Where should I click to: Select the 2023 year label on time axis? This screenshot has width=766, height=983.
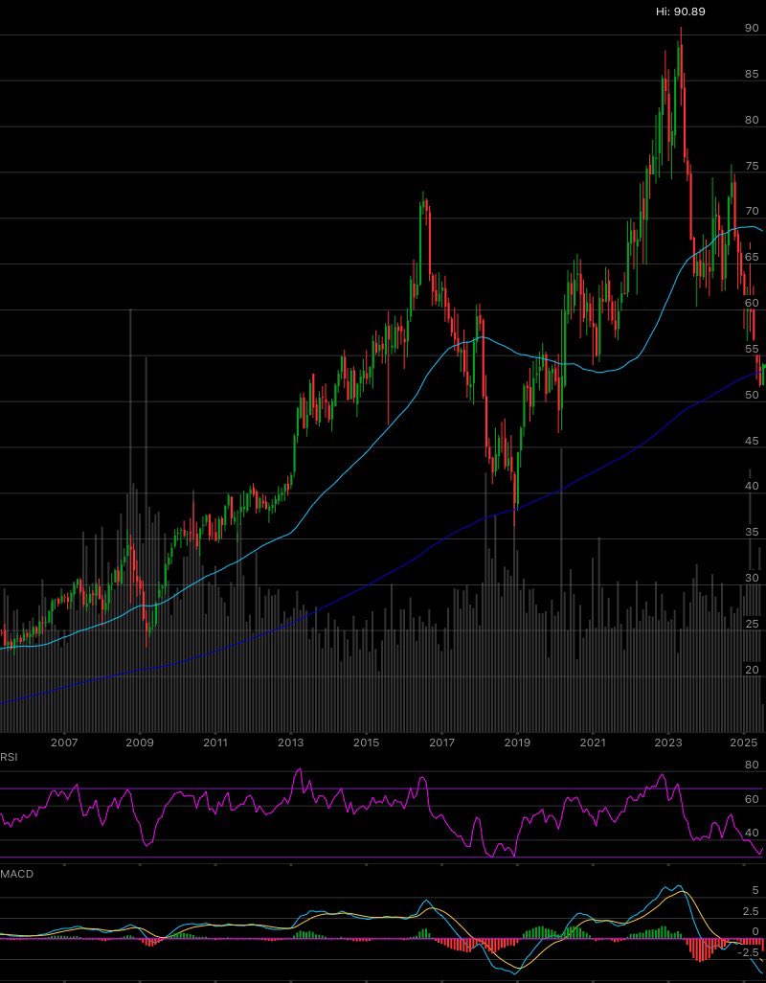coord(668,743)
